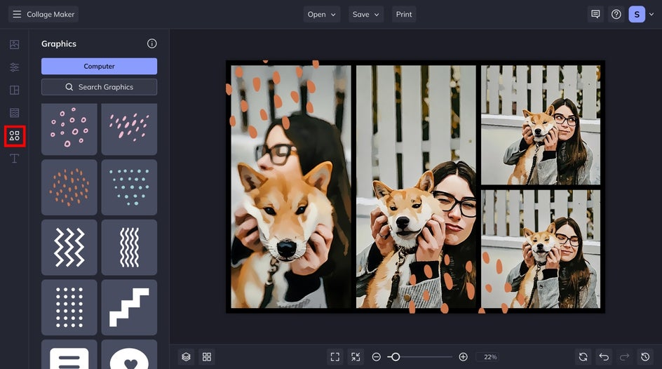Open the Text sidebar tab

tap(14, 159)
